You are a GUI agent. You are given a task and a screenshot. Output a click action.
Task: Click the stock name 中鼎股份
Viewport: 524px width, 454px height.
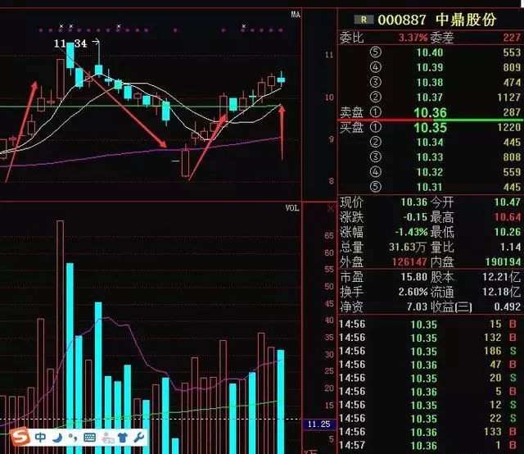click(x=466, y=20)
